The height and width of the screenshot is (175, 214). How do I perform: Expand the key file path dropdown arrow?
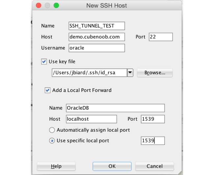tap(130, 73)
